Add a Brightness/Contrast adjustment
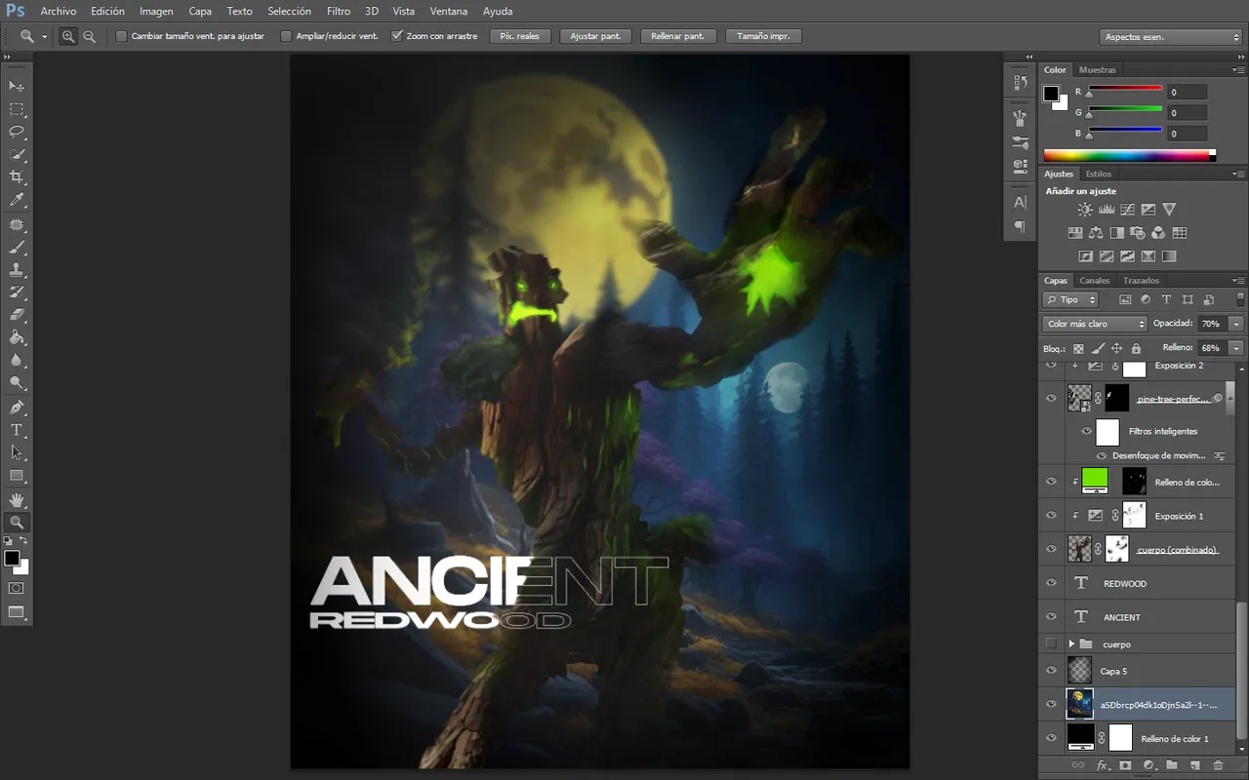1249x780 pixels. point(1085,210)
